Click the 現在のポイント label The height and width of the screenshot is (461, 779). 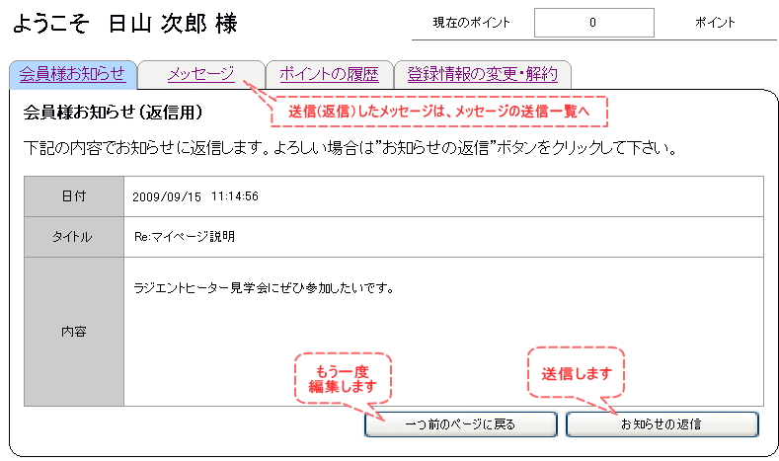click(x=472, y=23)
